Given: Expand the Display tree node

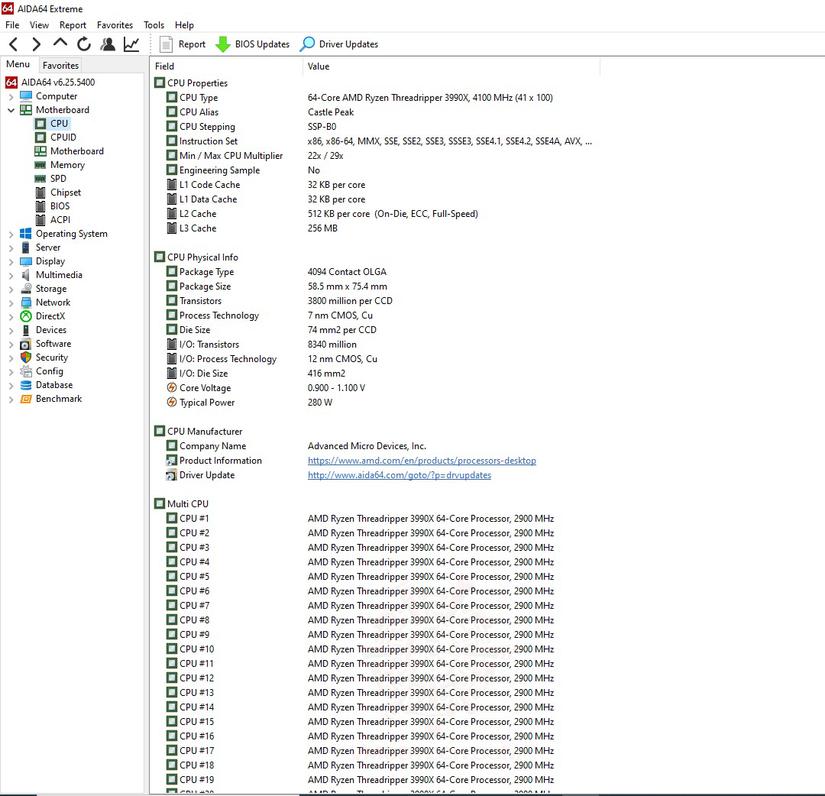Looking at the screenshot, I should click(11, 261).
